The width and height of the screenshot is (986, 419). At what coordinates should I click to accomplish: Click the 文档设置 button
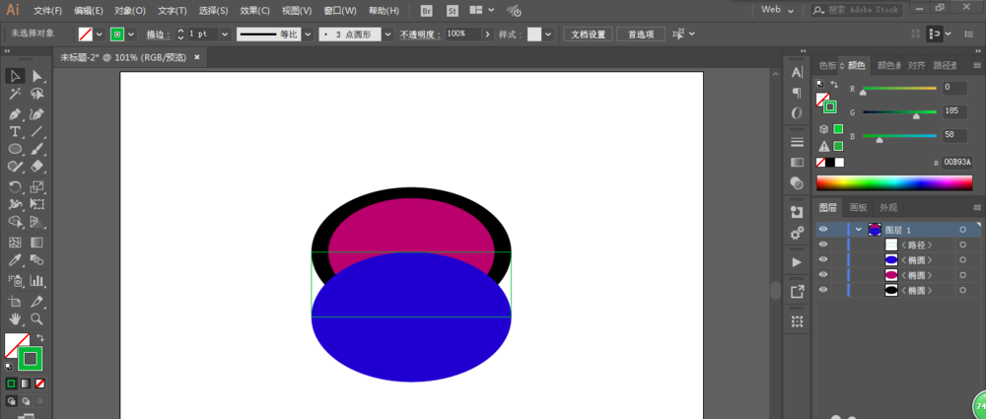(590, 34)
